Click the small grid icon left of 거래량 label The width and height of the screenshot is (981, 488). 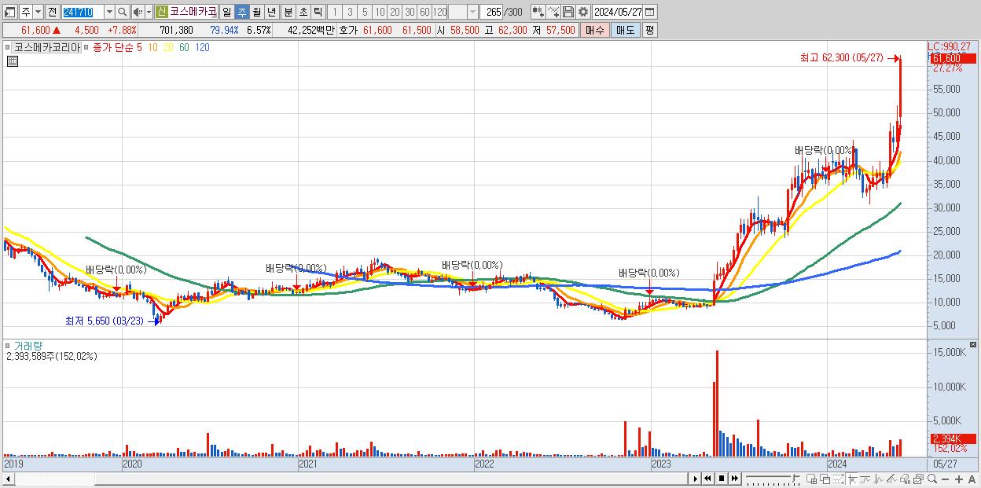[x=9, y=345]
